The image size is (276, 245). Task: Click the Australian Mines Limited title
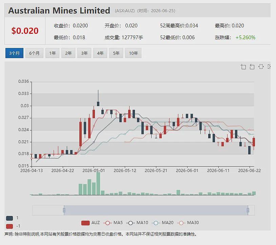[59, 10]
